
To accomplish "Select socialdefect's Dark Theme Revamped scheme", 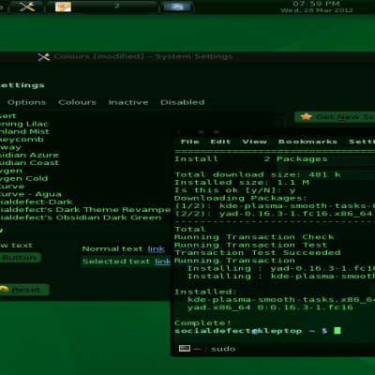I will (85, 210).
